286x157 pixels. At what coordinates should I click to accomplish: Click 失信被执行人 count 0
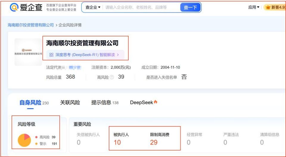(x=79, y=142)
